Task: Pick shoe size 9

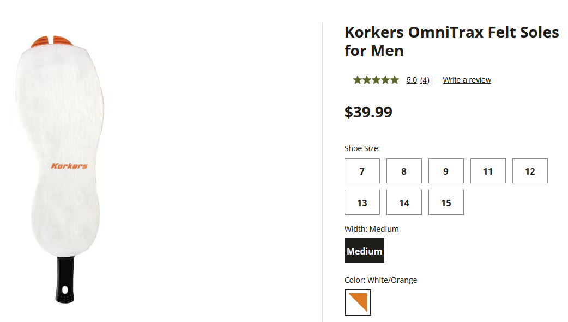Action: 446,171
